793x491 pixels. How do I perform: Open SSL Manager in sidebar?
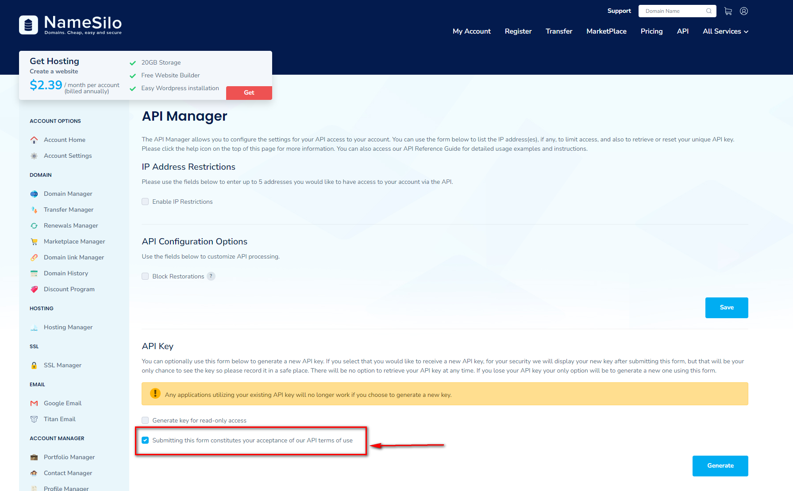pos(62,365)
